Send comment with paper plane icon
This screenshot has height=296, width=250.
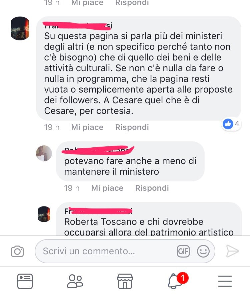pos(232,251)
